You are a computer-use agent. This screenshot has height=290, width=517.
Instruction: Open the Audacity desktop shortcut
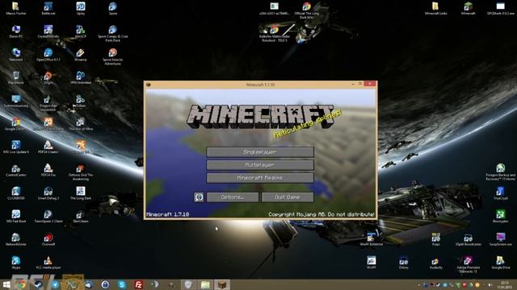pyautogui.click(x=436, y=263)
